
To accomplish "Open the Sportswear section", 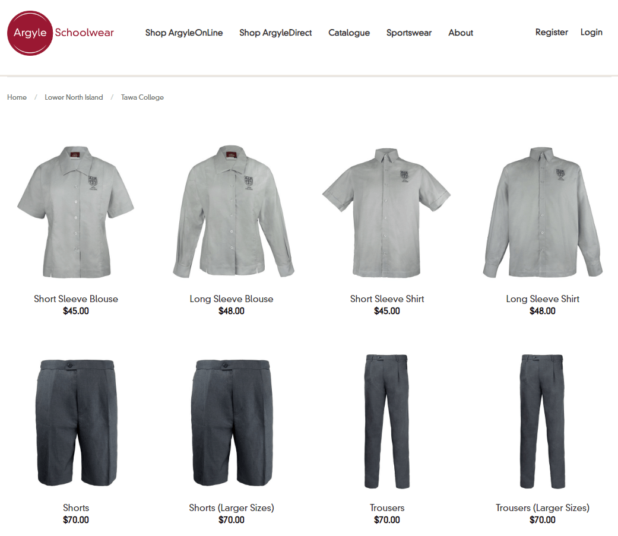I will pyautogui.click(x=409, y=33).
